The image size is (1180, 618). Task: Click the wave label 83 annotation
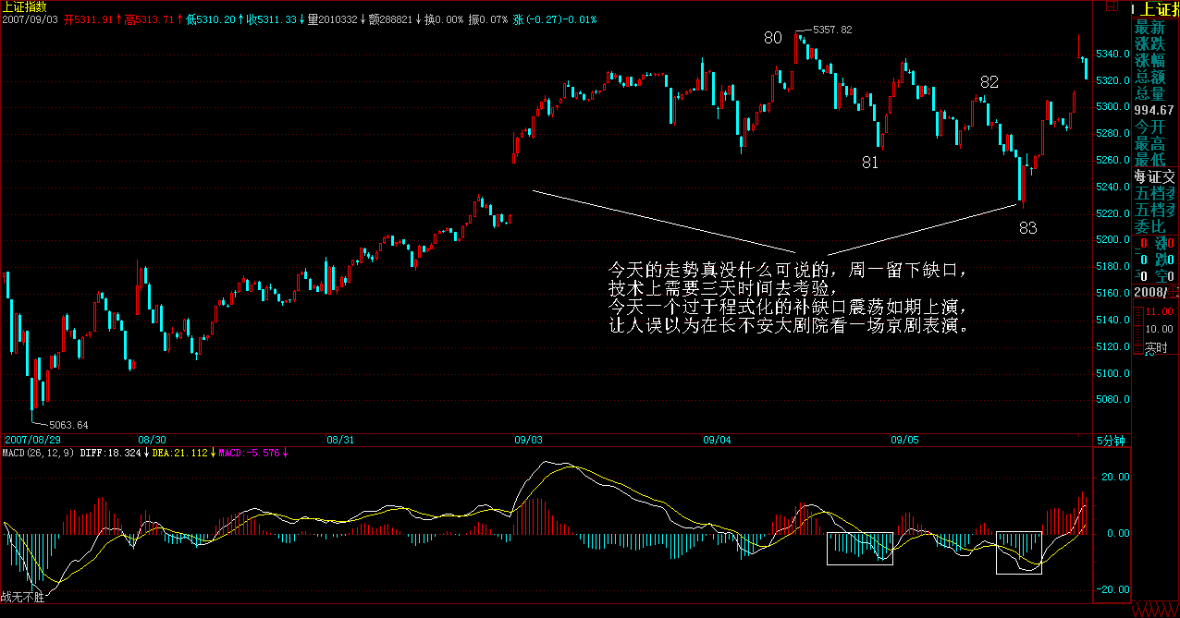point(1027,228)
